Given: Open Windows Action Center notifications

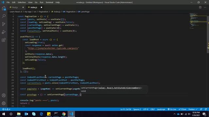Looking at the screenshot, I should 204,114.
